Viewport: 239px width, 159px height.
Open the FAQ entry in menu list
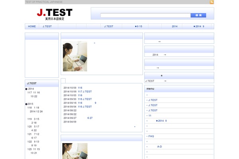[x=151, y=136]
